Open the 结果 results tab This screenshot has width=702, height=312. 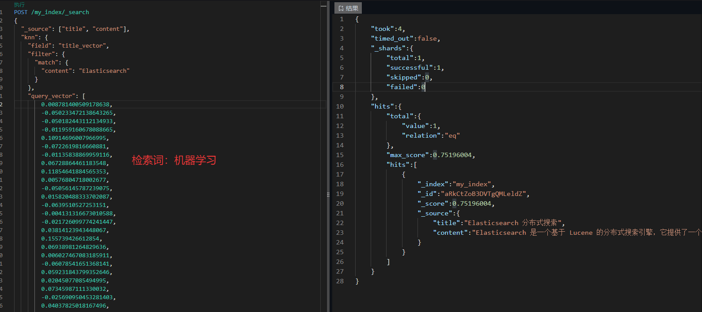pos(348,8)
